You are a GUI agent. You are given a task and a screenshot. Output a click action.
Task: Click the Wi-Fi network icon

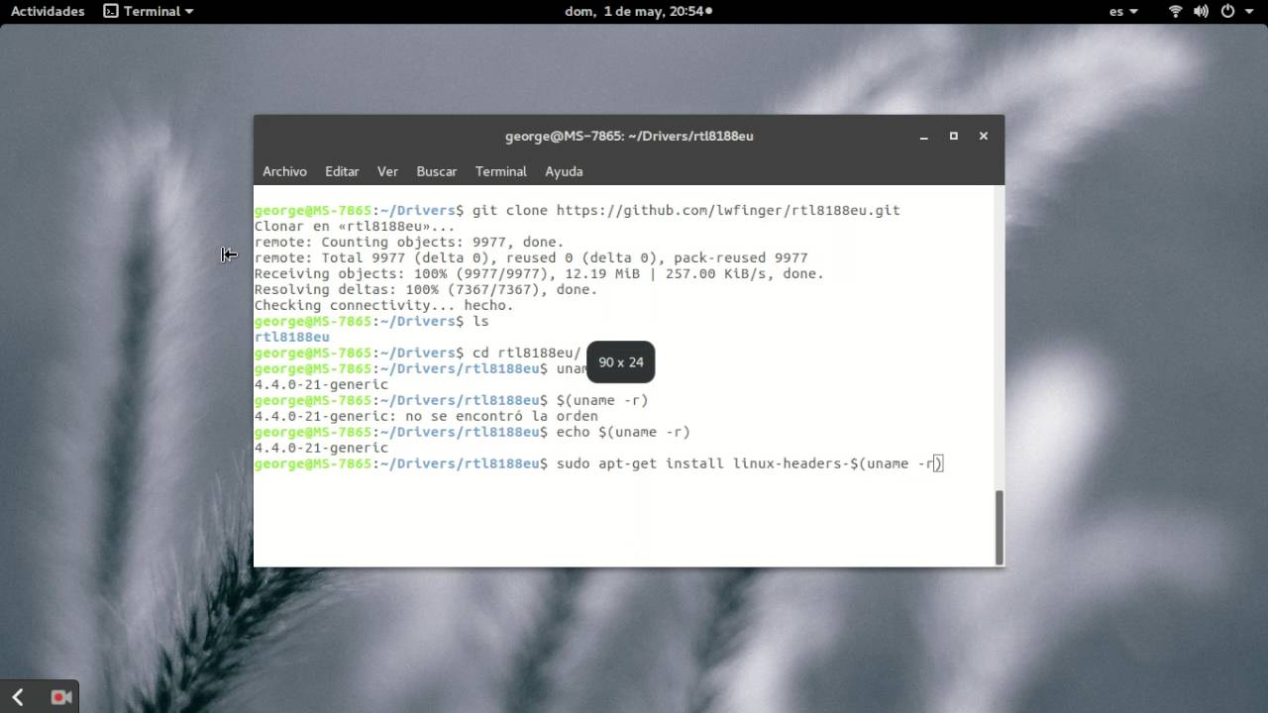pos(1176,11)
